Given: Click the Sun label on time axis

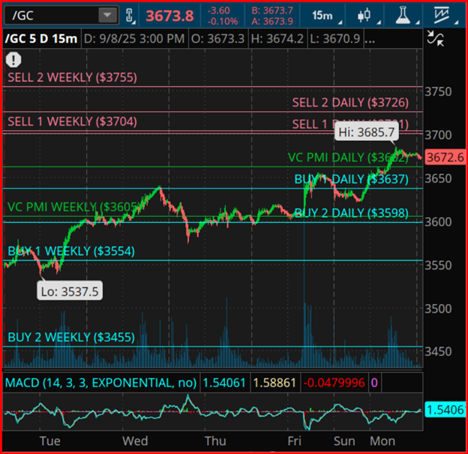Looking at the screenshot, I should (x=344, y=440).
